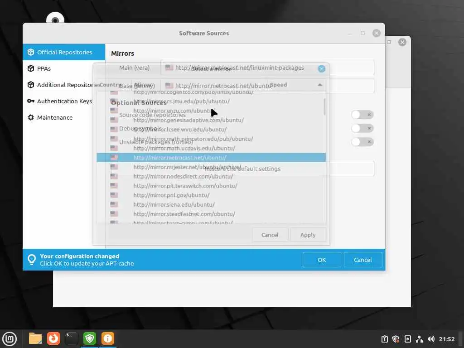The image size is (464, 348).
Task: Open the Files manager from the panel
Action: [x=35, y=338]
